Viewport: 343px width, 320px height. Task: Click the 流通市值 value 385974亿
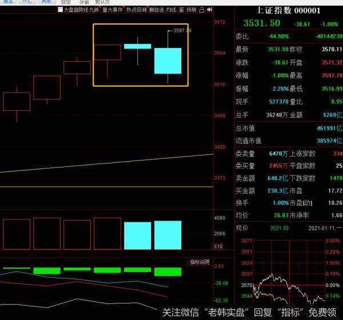[329, 141]
